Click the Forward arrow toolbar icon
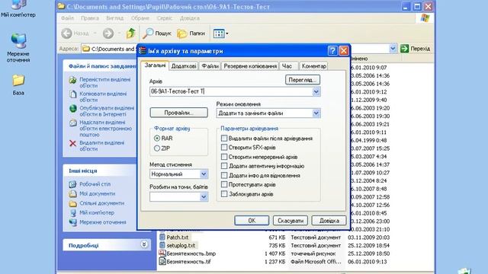The height and width of the screenshot is (274, 488). (x=108, y=33)
